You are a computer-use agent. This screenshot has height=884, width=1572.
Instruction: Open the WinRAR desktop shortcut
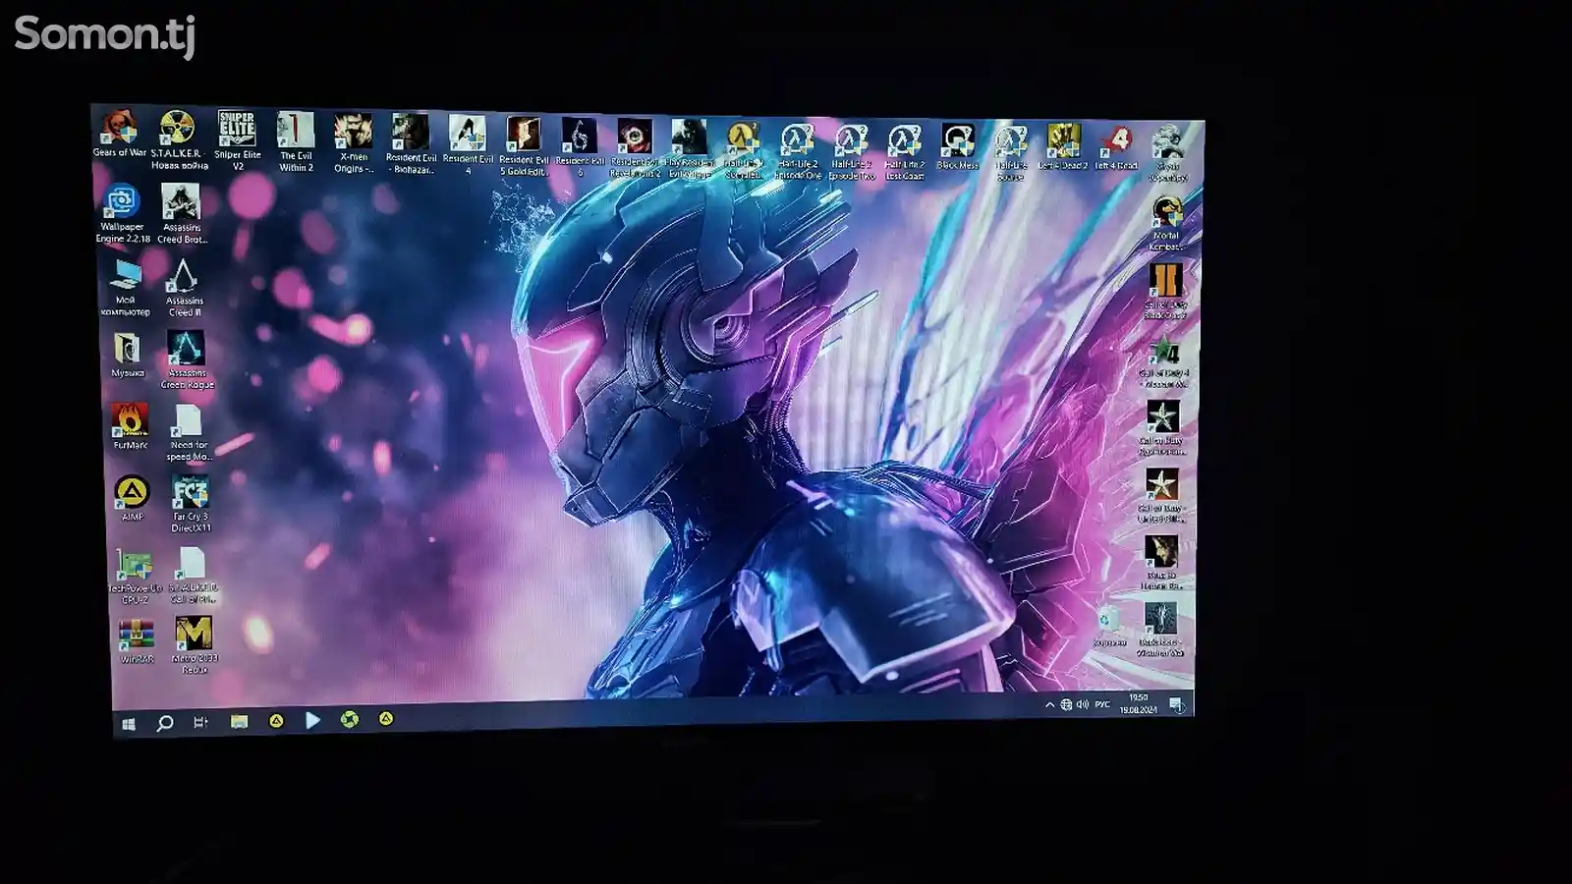137,641
